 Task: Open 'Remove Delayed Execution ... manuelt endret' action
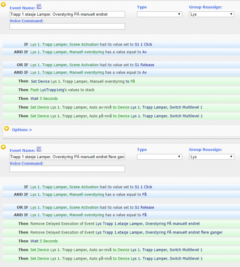pos(121,224)
